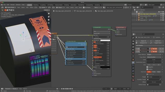This screenshot has width=165, height=92.
Task: Uncheck the Positive axis checkbox
Action: [147, 69]
